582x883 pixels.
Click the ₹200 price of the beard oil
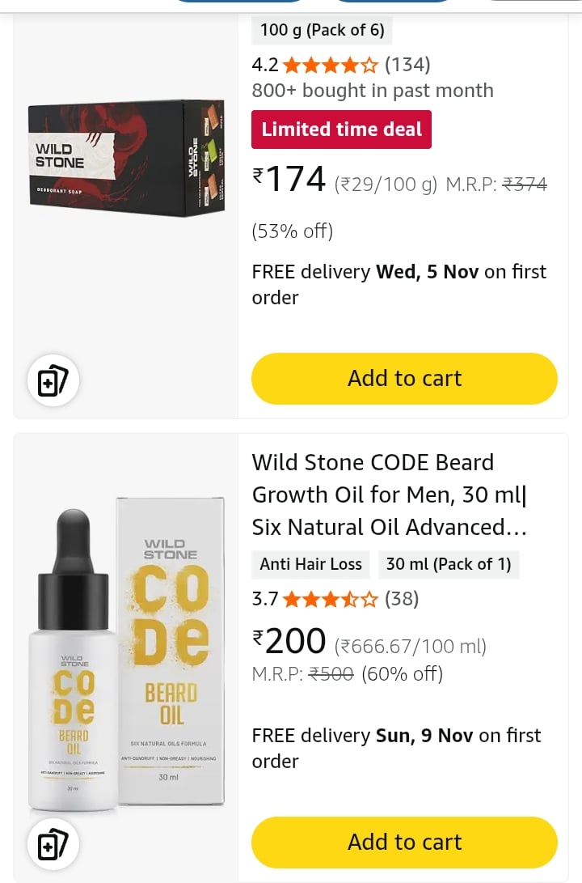(289, 642)
